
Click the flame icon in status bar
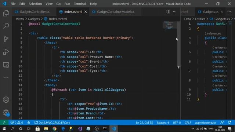click(29, 122)
